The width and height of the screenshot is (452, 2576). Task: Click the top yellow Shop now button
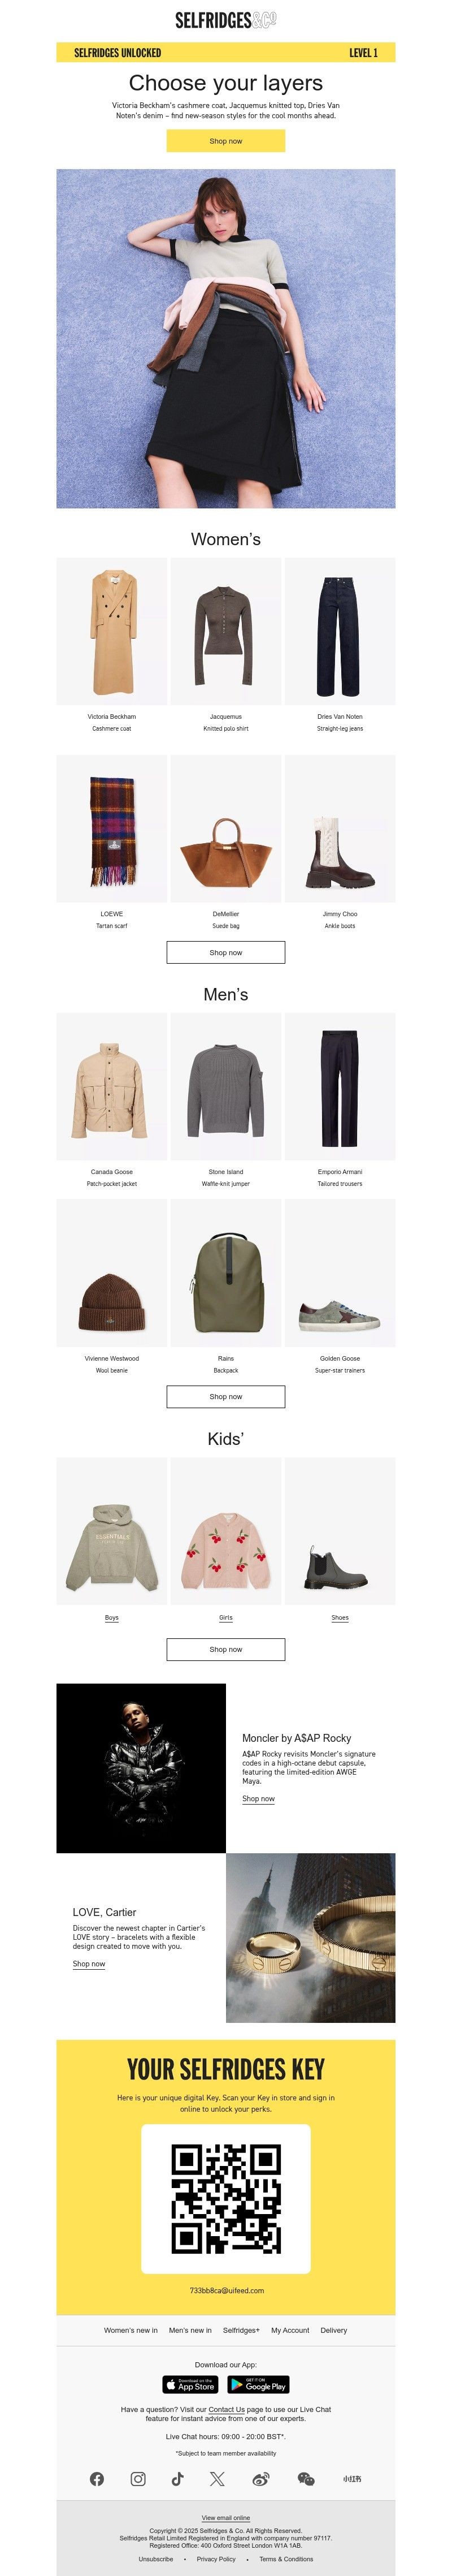(x=226, y=141)
